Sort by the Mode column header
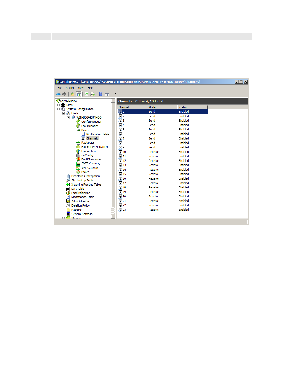283x366 pixels. pos(162,107)
